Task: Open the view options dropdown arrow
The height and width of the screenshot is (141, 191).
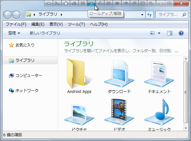Action: [x=159, y=33]
